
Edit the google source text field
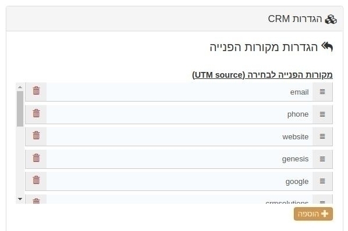point(180,181)
